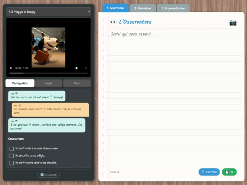This screenshot has height=185, width=247.
Task: Click the video time display 0:00 / 1:00
Action: pyautogui.click(x=22, y=68)
